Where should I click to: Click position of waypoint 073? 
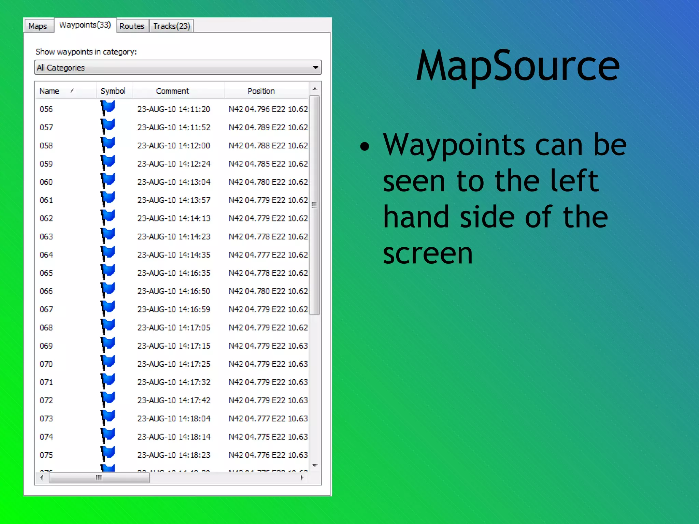pos(268,418)
